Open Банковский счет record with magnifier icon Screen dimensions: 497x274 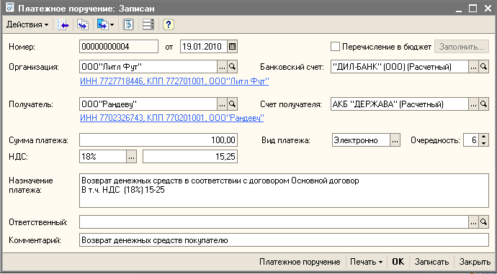(x=484, y=67)
